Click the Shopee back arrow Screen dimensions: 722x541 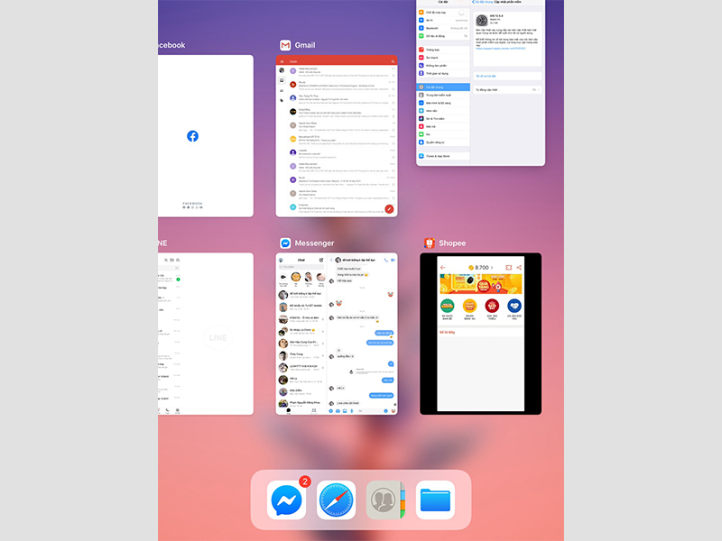443,267
